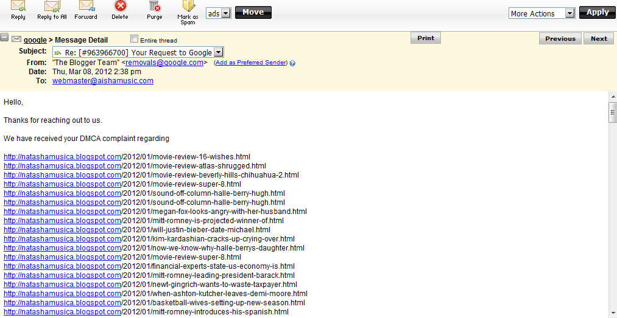This screenshot has width=617, height=318.
Task: Click the scrollbar down arrow
Action: (613, 314)
